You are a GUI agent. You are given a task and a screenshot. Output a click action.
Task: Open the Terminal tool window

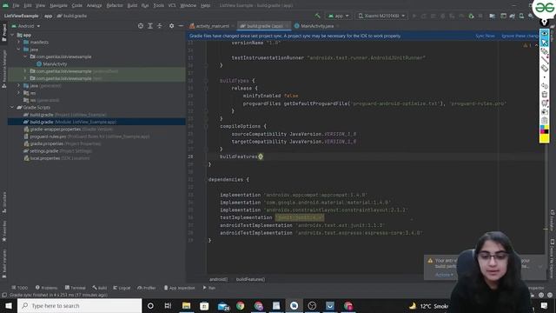tap(76, 288)
